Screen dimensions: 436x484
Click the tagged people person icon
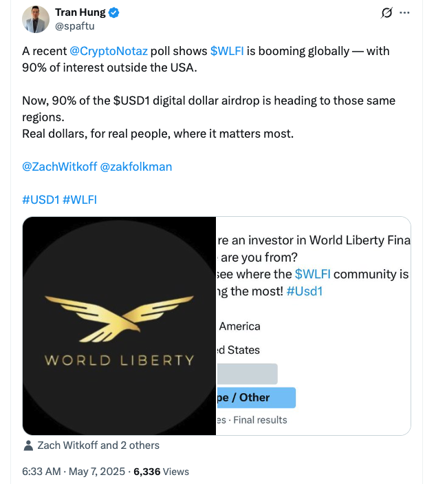pos(28,445)
